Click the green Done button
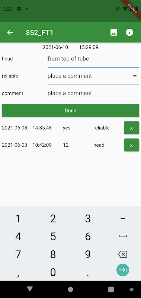141x298 pixels. pyautogui.click(x=70, y=110)
